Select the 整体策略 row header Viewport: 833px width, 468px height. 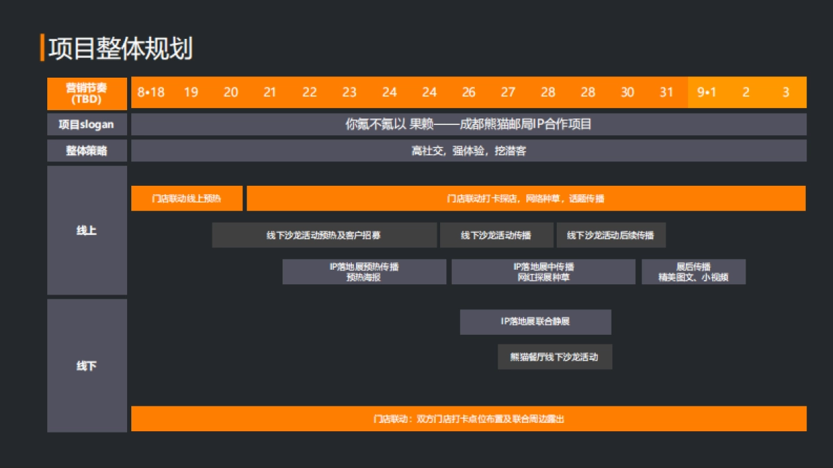[86, 150]
